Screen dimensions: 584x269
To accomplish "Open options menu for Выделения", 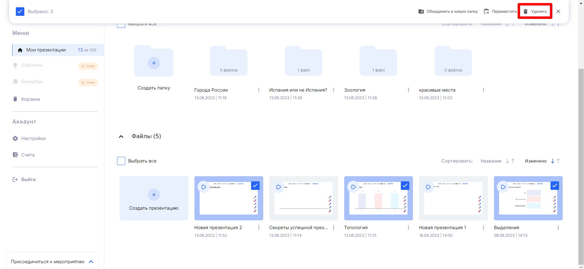I will (558, 228).
